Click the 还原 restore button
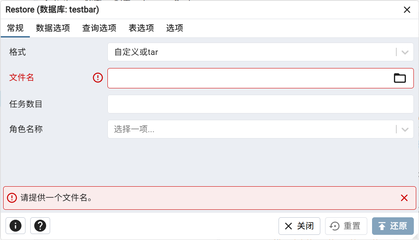The image size is (419, 240). pos(393,226)
